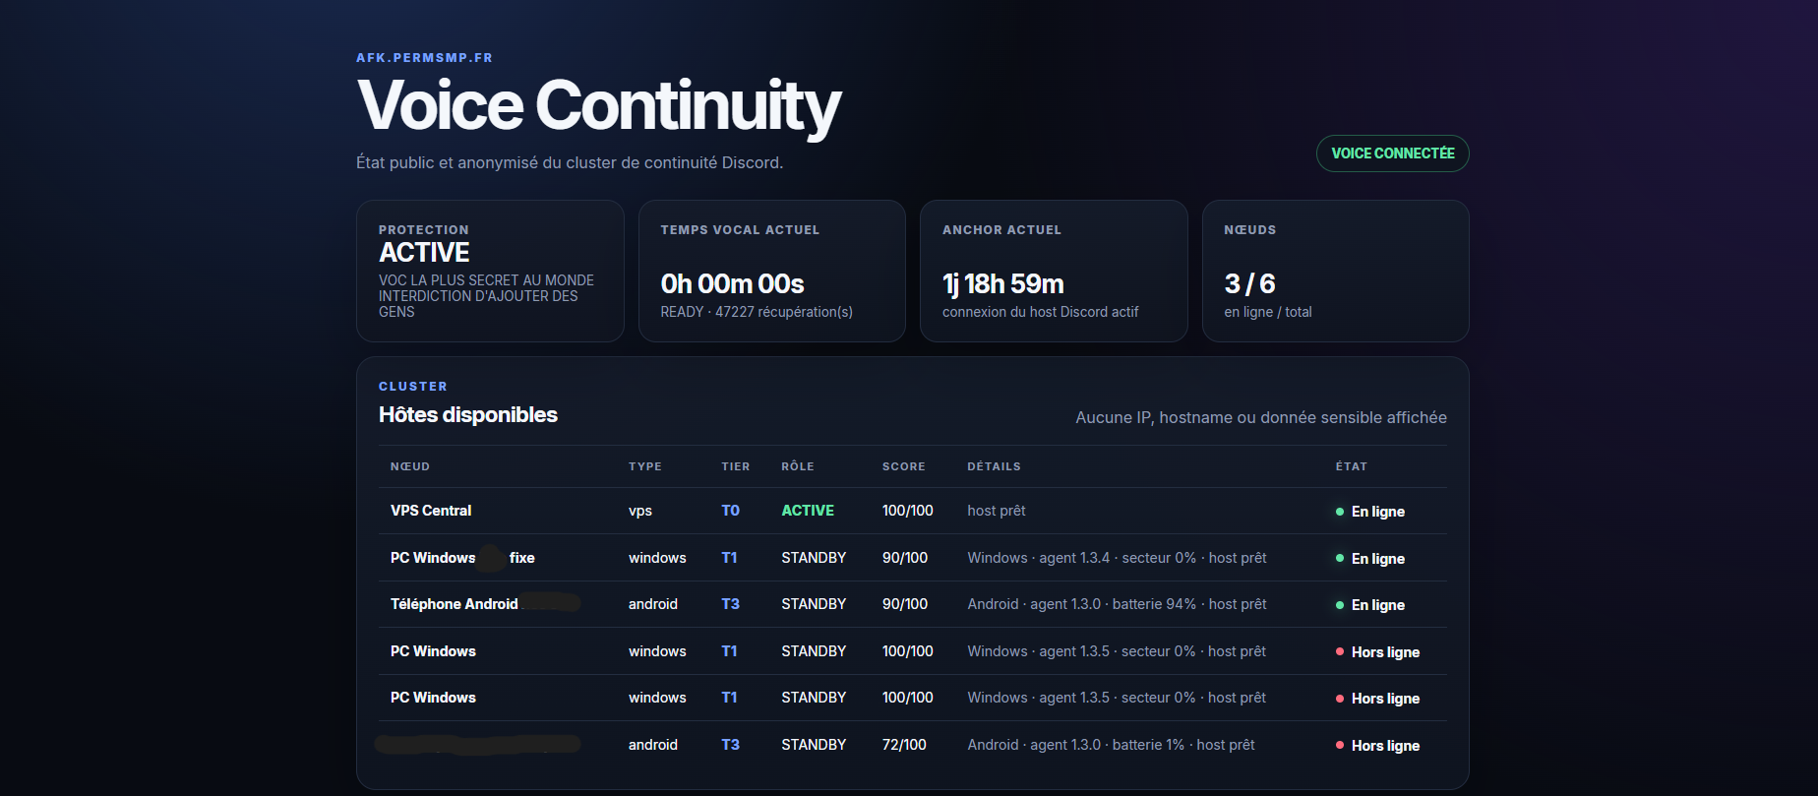Click Hors ligne on the 72/100 row
1818x796 pixels.
point(1385,746)
